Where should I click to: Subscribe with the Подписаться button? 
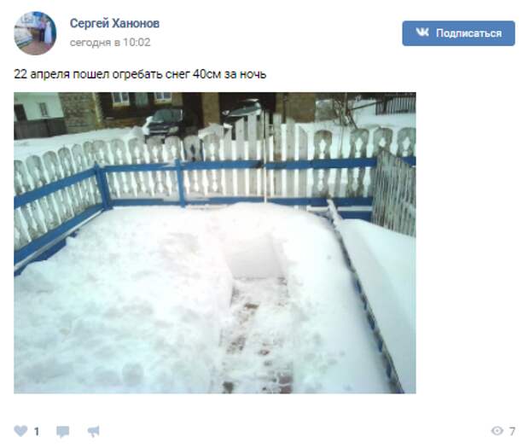pos(458,33)
